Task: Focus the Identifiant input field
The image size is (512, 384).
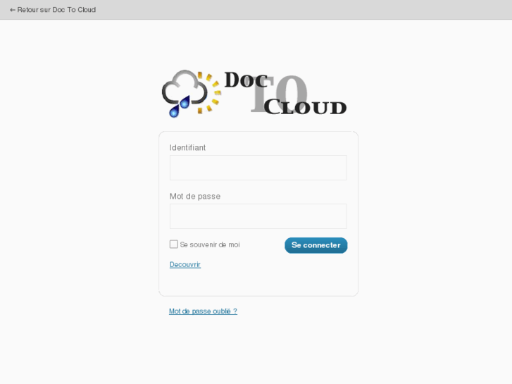Action: coord(258,168)
